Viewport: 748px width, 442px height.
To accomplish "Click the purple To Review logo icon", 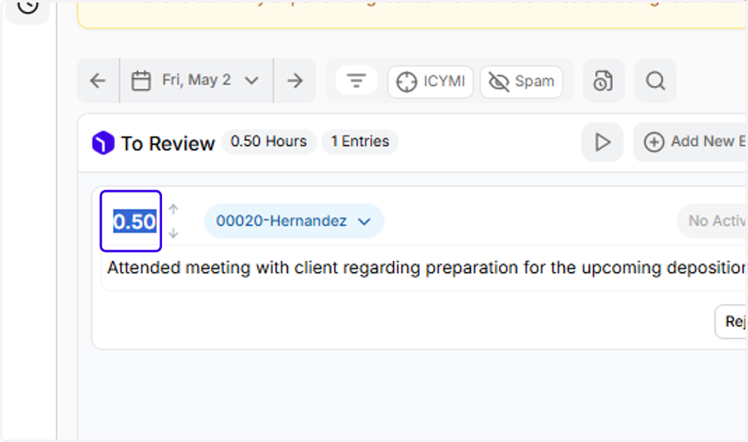I will [103, 143].
